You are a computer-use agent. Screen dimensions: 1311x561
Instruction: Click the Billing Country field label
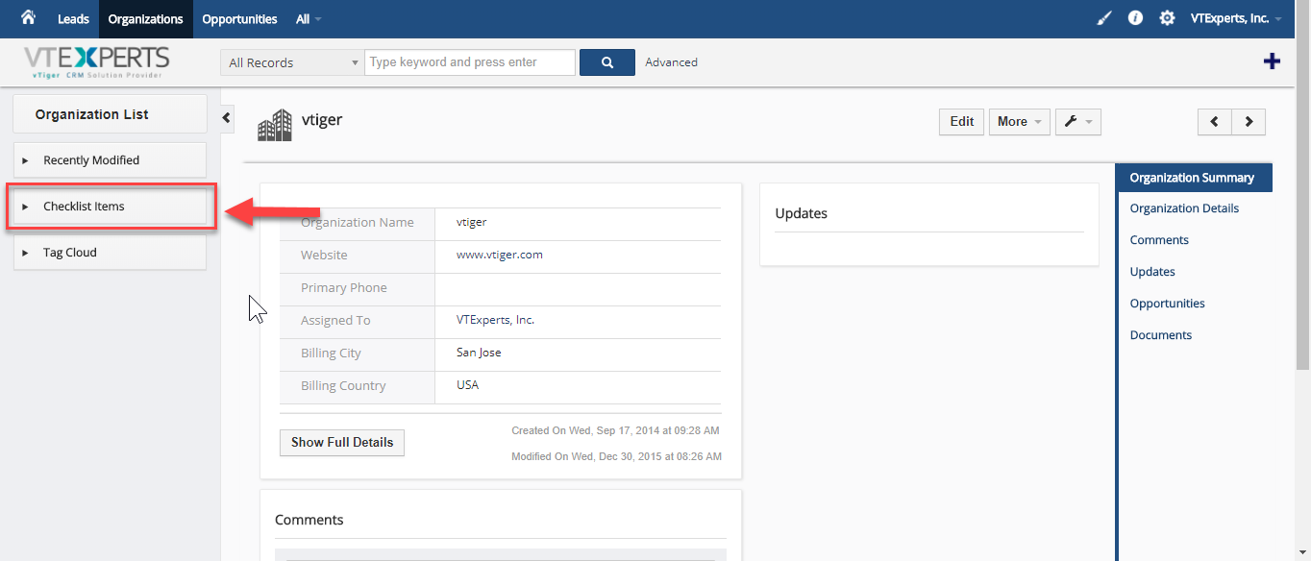(343, 385)
